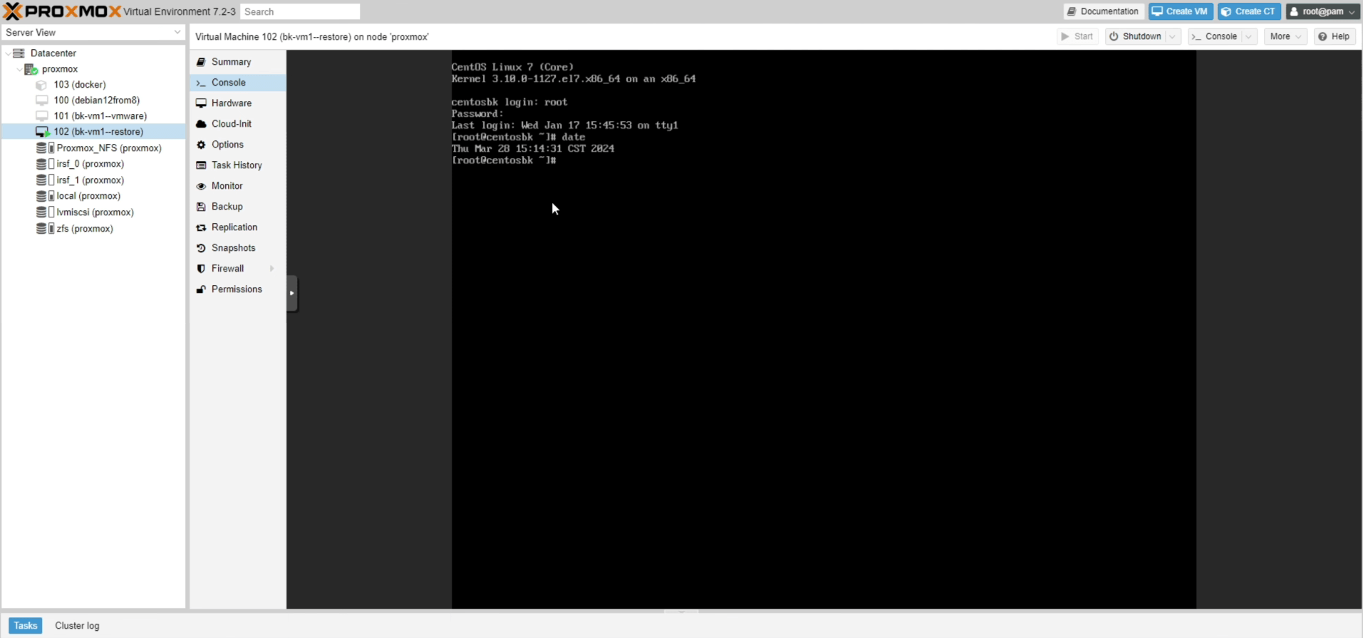This screenshot has width=1363, height=638.
Task: Click the Proxmox_NFS storage icon
Action: (x=46, y=148)
